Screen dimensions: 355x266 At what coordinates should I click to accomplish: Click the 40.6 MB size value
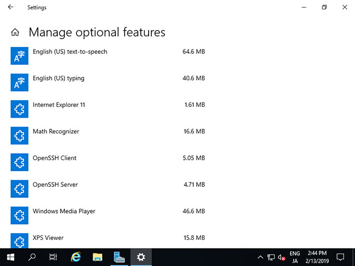tap(194, 78)
